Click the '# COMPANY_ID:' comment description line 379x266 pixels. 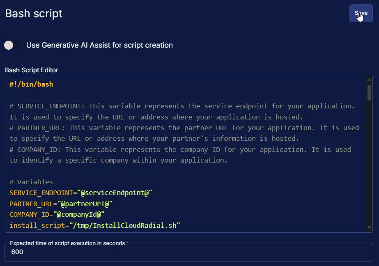pyautogui.click(x=180, y=149)
